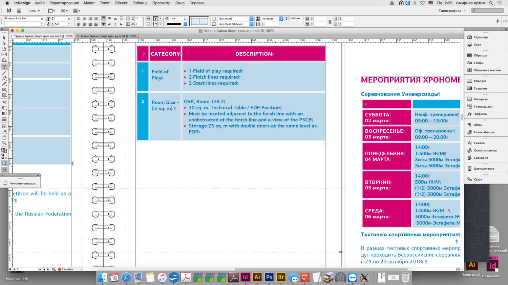508x285 pixels.
Task: Click the InDesign application menu
Action: [22, 3]
